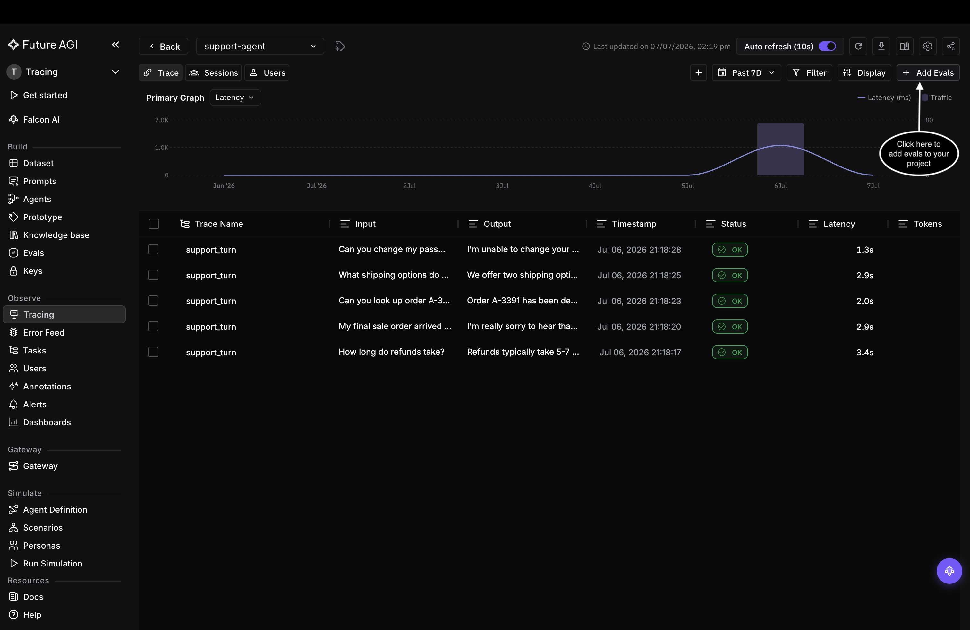Expand the Tracing workspace selector chevron
970x630 pixels.
click(115, 72)
